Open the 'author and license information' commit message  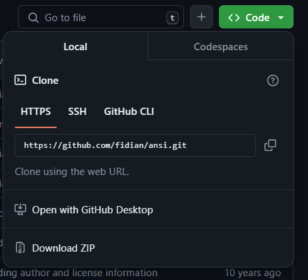tap(89, 273)
